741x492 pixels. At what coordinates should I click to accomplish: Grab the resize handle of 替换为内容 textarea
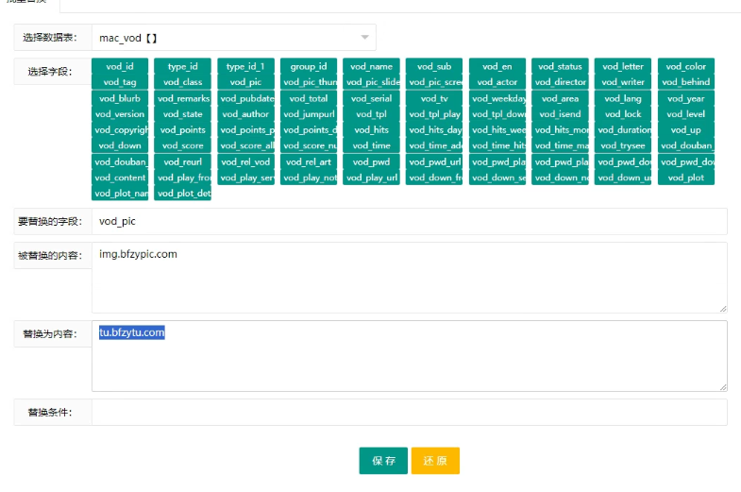(723, 386)
